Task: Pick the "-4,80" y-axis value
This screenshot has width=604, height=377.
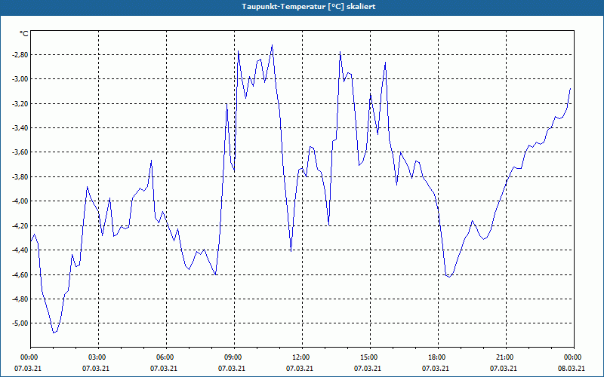Action: click(21, 299)
